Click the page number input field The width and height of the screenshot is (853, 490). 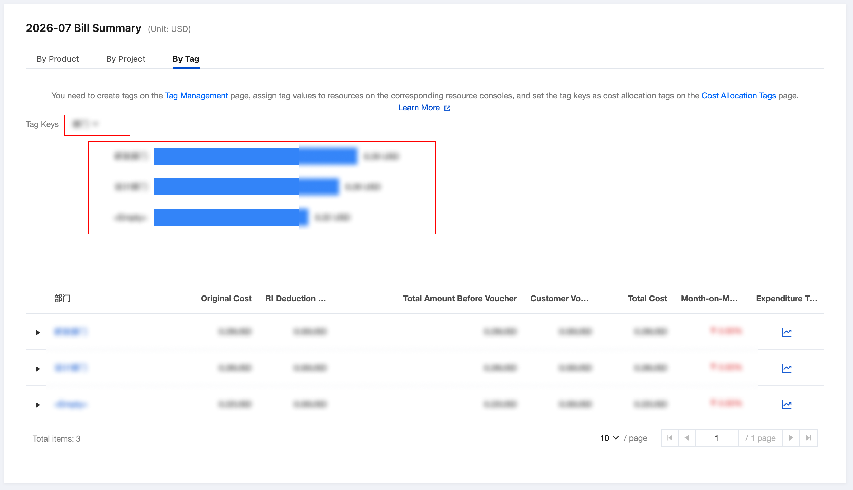(x=717, y=438)
